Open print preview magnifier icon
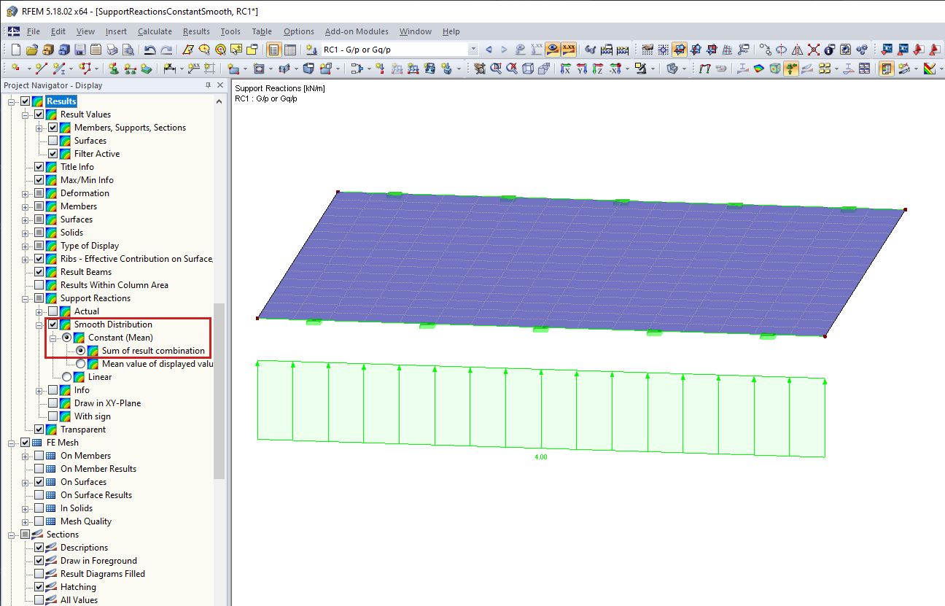 128,50
